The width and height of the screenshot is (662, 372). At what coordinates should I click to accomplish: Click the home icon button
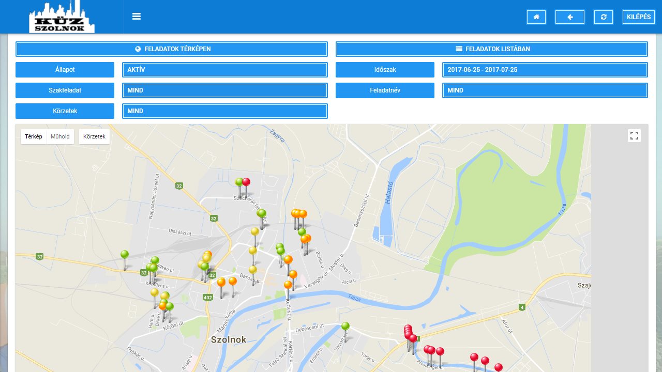tap(536, 17)
